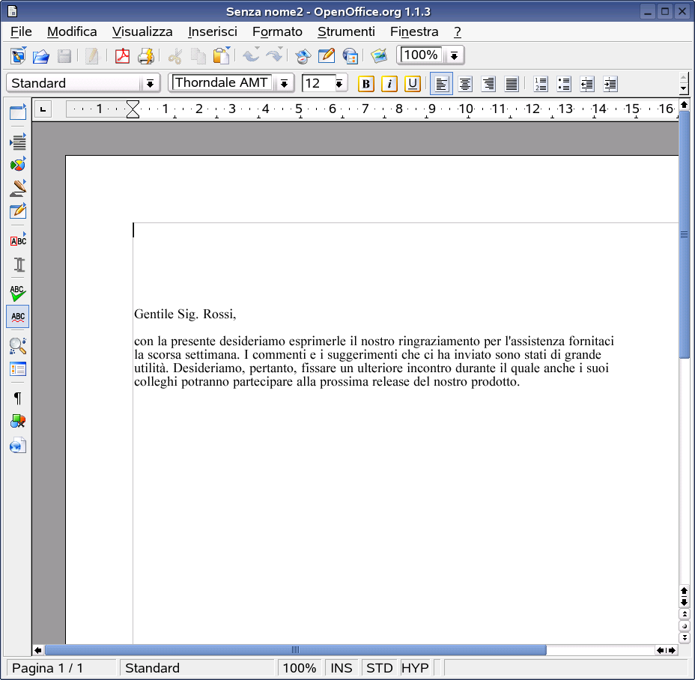Viewport: 695px width, 680px height.
Task: Show the Draw functions palette
Action: 17,188
